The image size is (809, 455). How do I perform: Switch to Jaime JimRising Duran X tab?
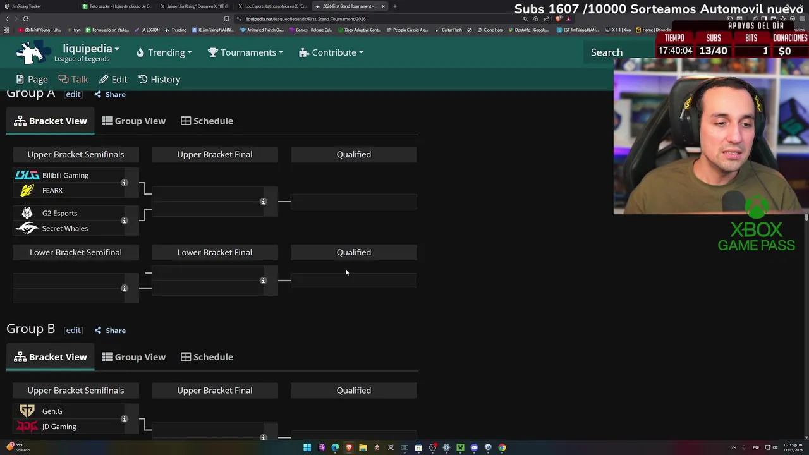click(x=196, y=6)
